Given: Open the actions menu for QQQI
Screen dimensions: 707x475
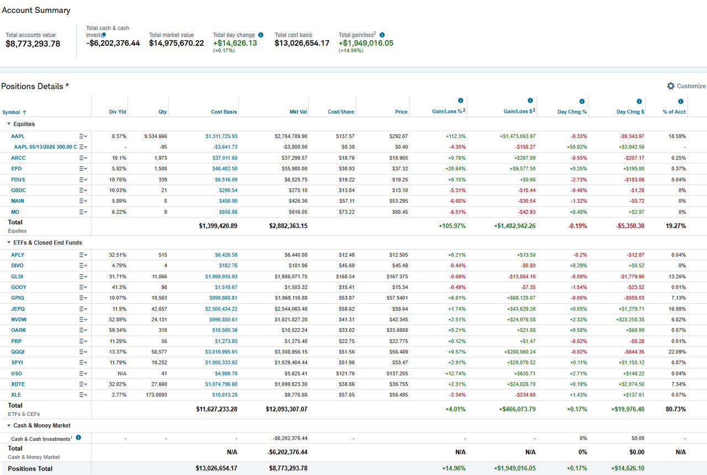Looking at the screenshot, I should click(x=83, y=352).
